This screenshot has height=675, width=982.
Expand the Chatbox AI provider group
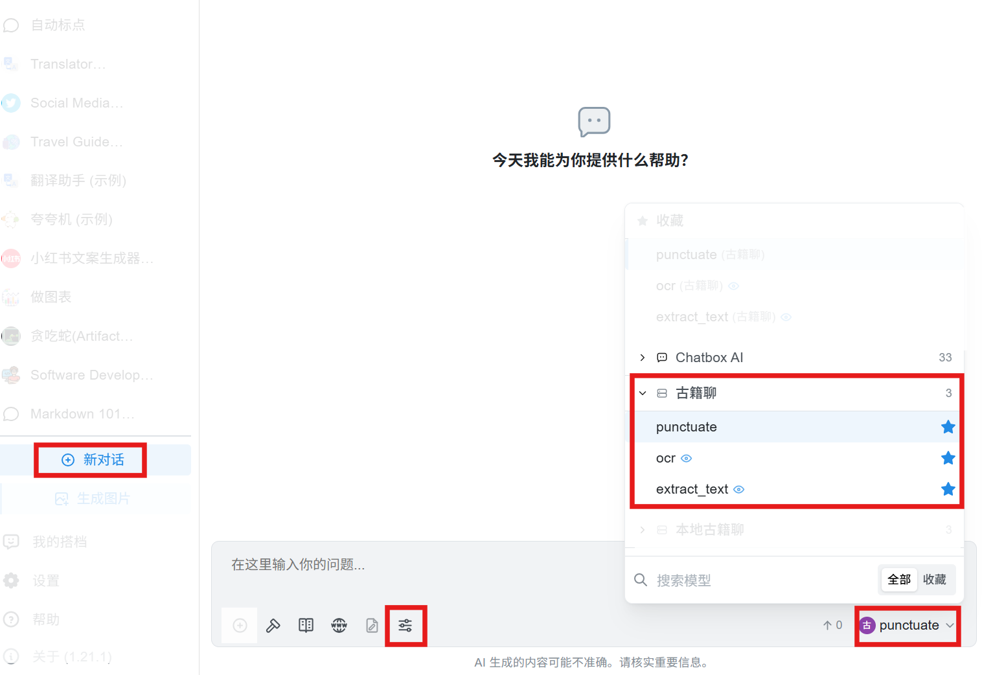(794, 358)
